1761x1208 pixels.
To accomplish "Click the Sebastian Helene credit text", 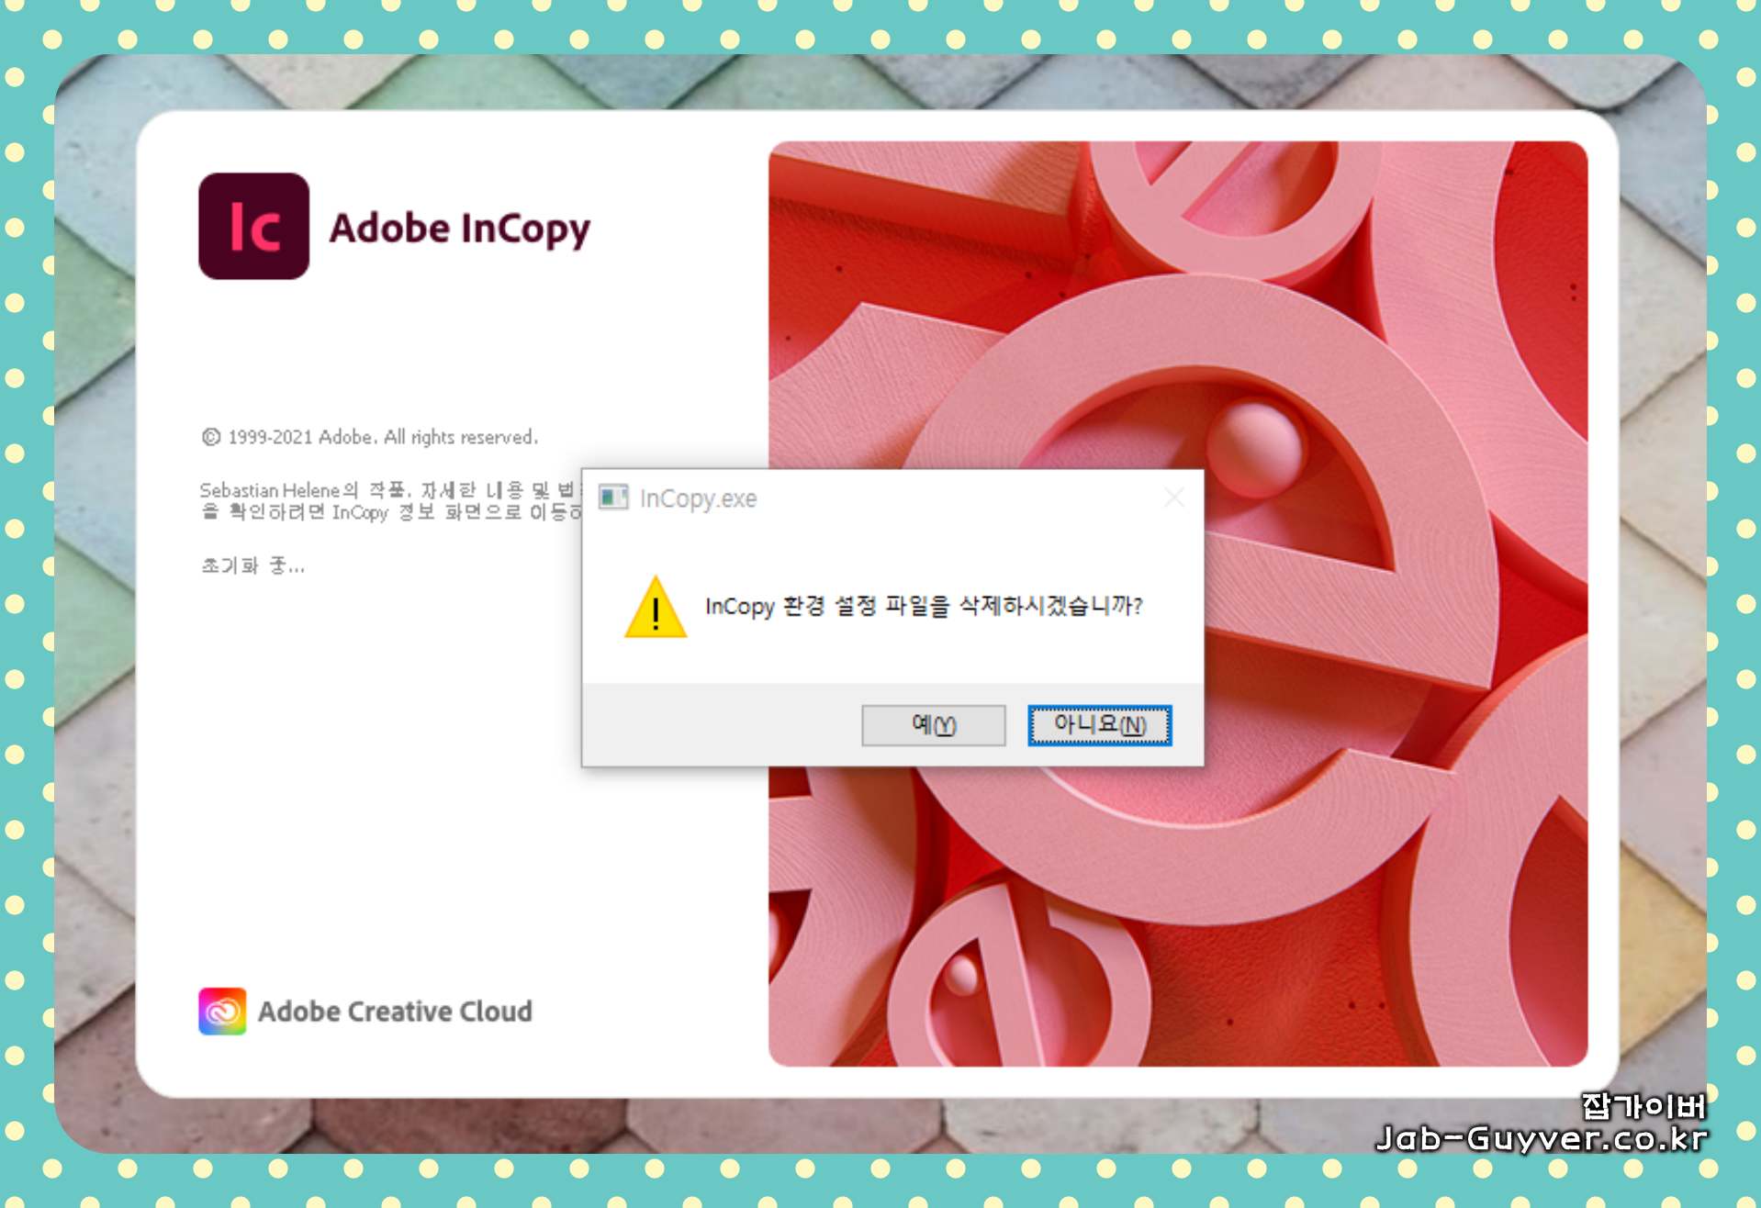I will 390,501.
